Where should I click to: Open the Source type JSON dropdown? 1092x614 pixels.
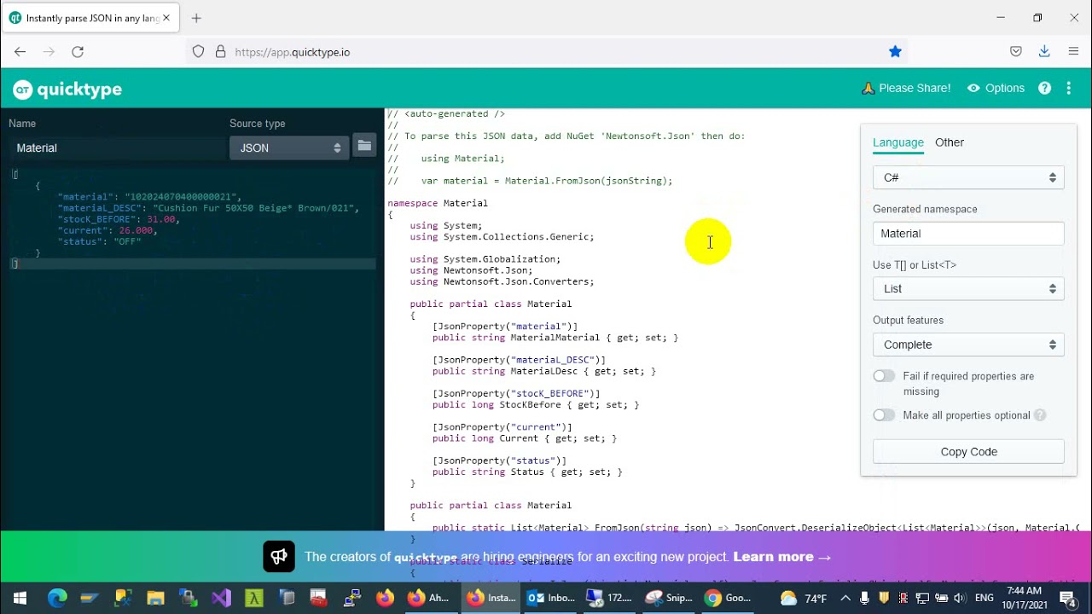[x=289, y=148]
